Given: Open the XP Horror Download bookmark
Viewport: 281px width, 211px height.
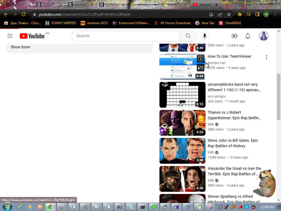Looking at the screenshot, I should pos(172,23).
